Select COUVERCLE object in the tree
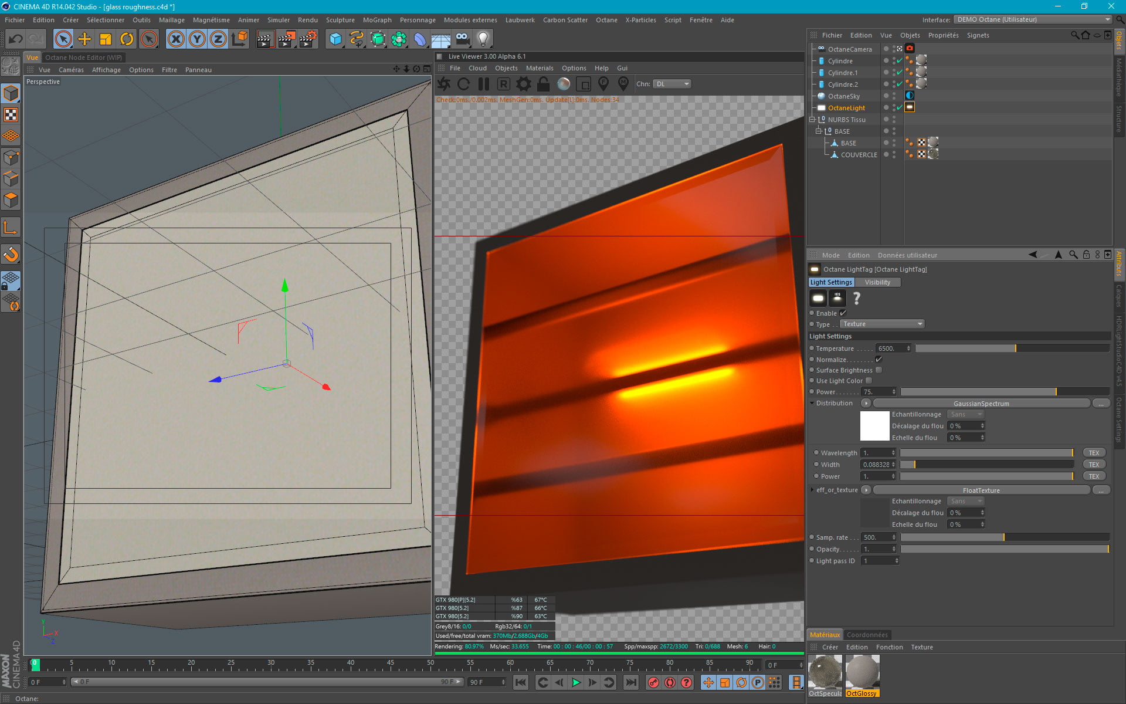This screenshot has width=1126, height=704. [859, 155]
